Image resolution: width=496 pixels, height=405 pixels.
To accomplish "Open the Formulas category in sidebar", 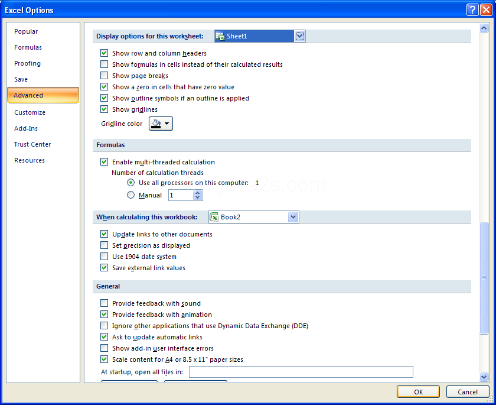I will pos(28,47).
